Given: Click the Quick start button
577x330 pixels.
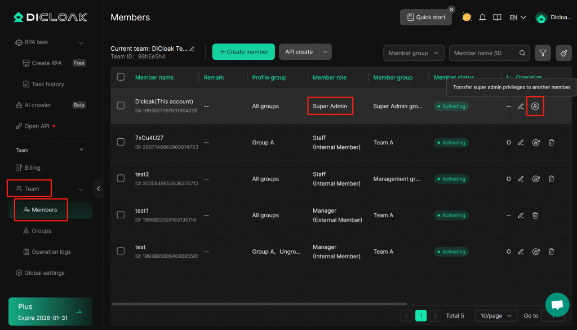Looking at the screenshot, I should 426,17.
